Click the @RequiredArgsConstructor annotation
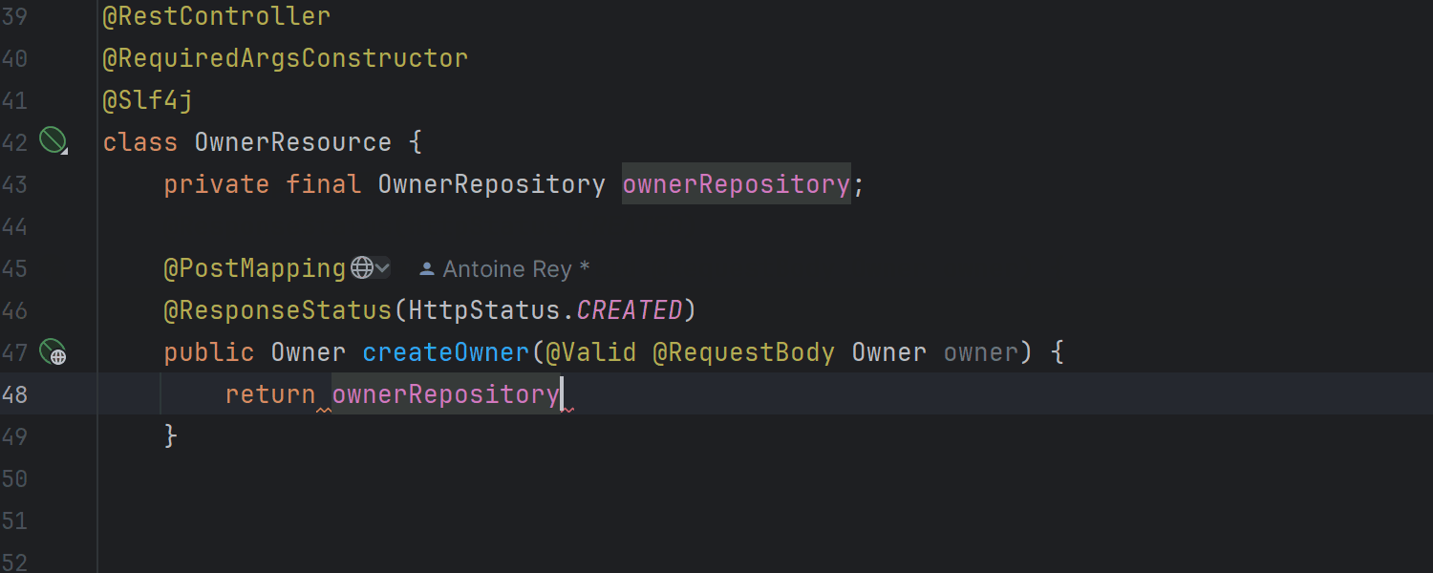Viewport: 1433px width, 573px height. [x=285, y=58]
